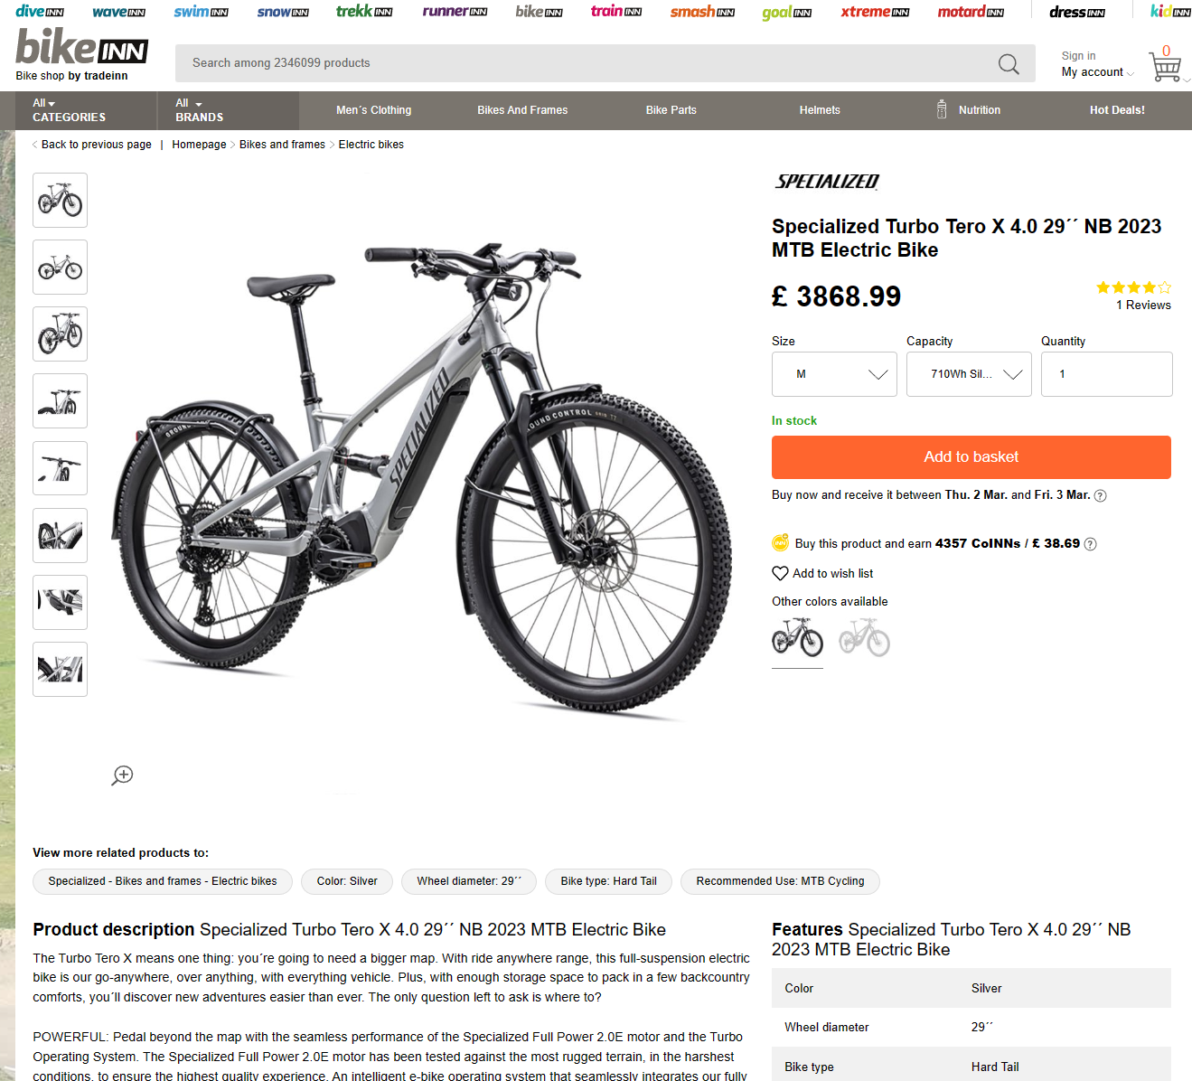Click Add to basket button
Screen dimensions: 1192x1081
tap(971, 457)
